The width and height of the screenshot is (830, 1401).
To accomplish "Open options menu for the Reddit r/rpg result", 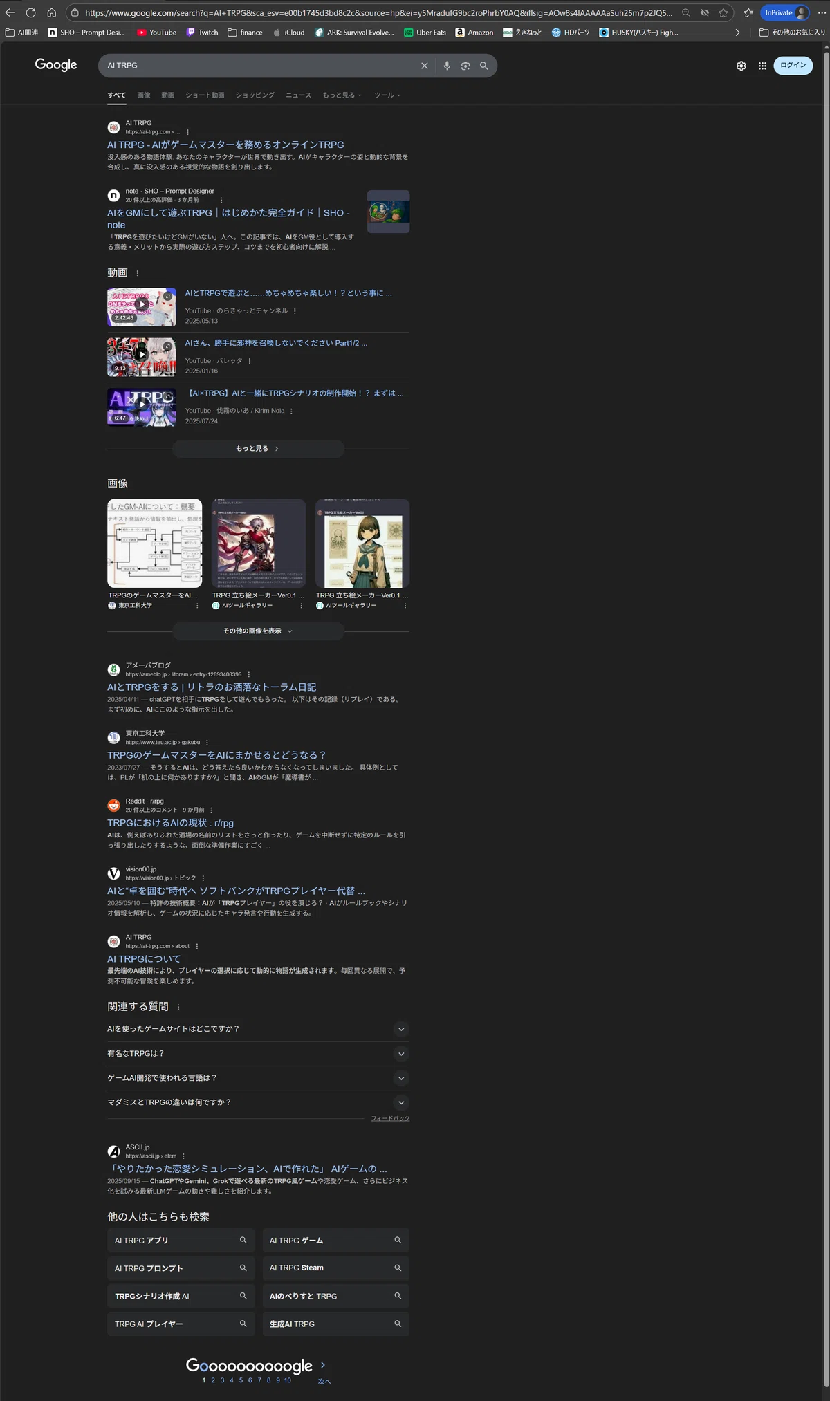I will click(x=211, y=810).
